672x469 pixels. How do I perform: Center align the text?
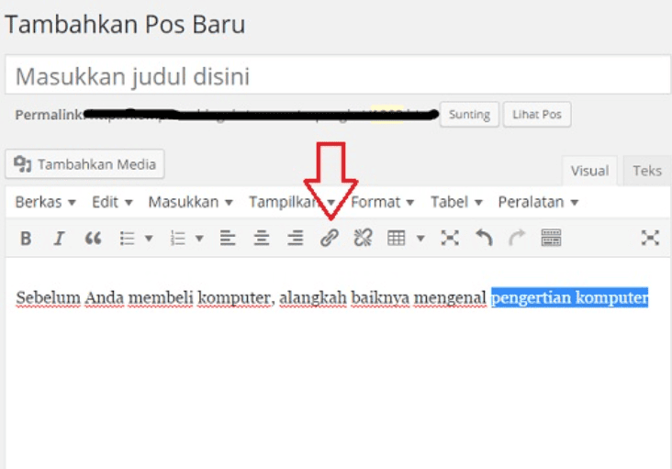point(261,238)
